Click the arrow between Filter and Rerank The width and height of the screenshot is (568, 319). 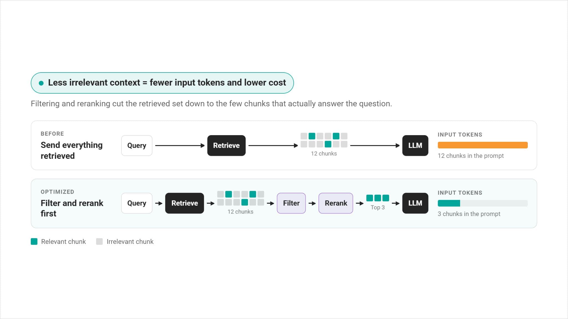click(312, 204)
